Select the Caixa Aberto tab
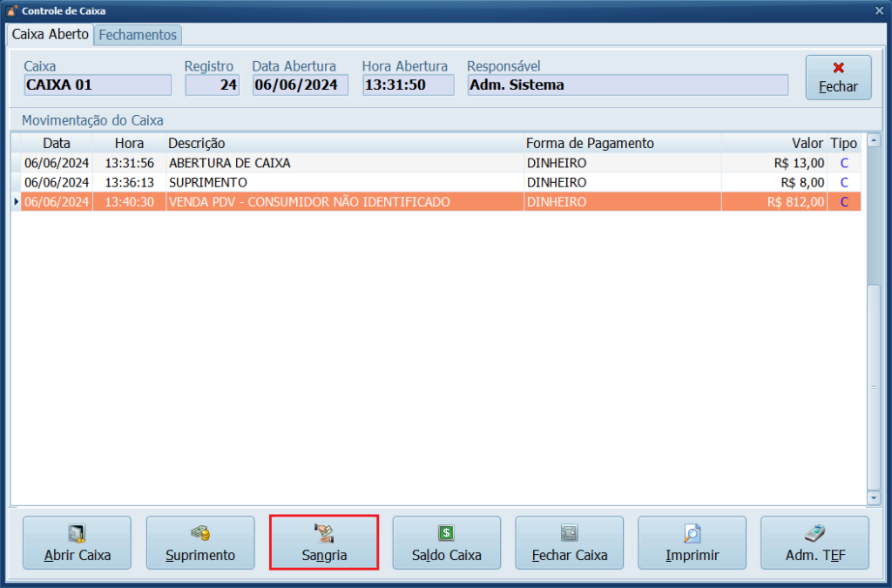 click(51, 35)
